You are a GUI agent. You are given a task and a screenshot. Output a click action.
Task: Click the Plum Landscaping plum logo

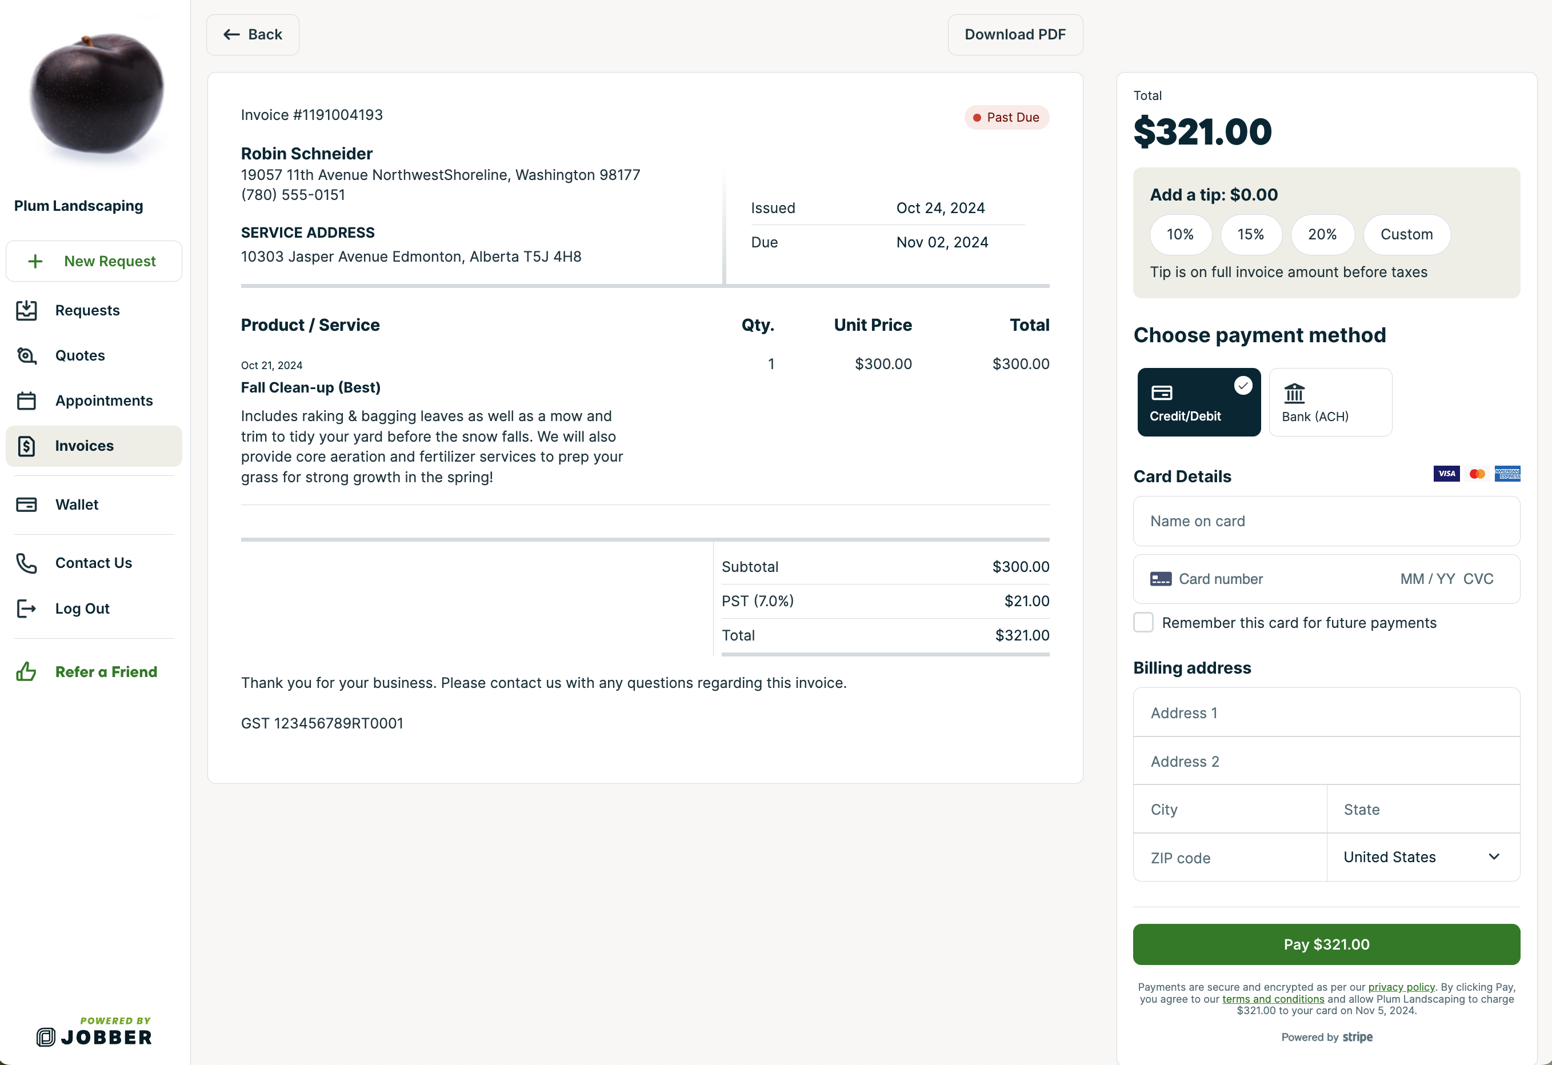tap(96, 92)
